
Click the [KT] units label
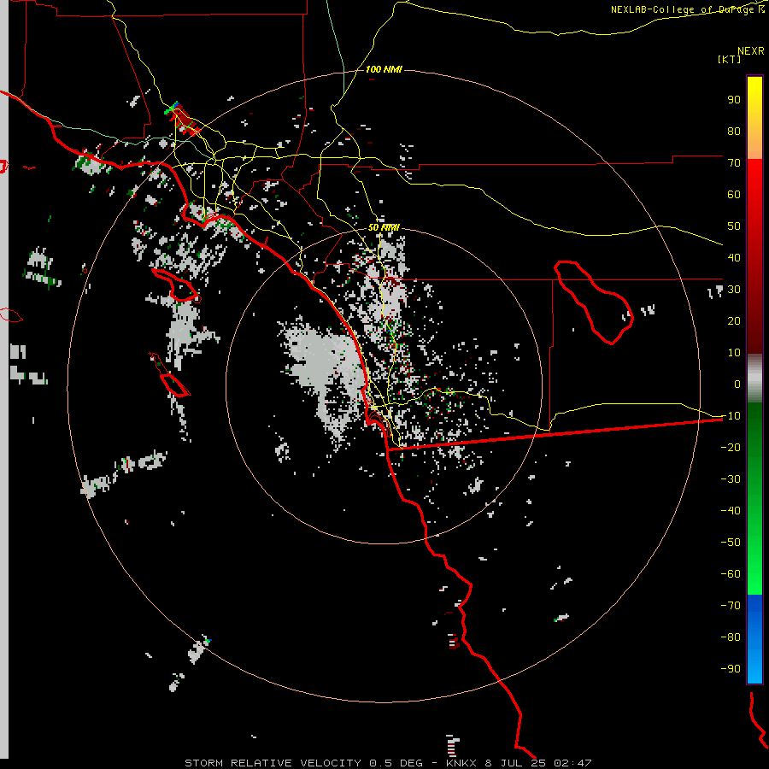729,59
